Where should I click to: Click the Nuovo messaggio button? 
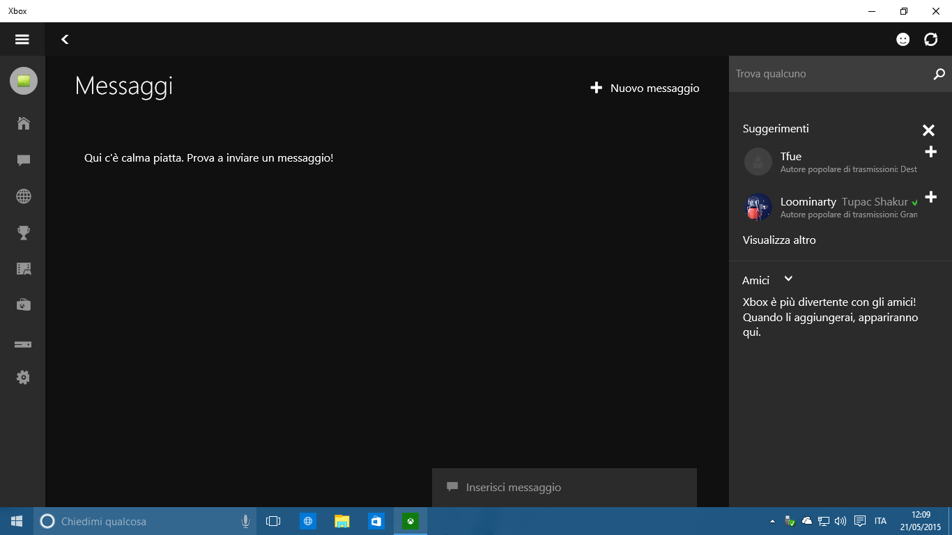645,88
